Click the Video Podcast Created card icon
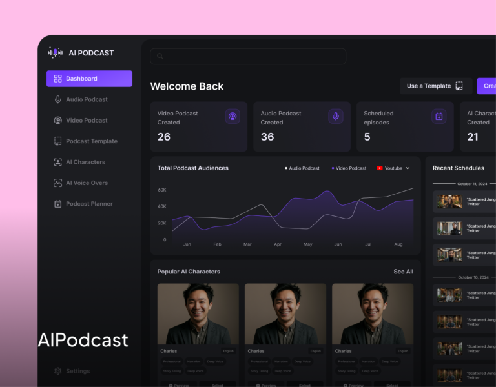This screenshot has width=496, height=387. point(232,116)
